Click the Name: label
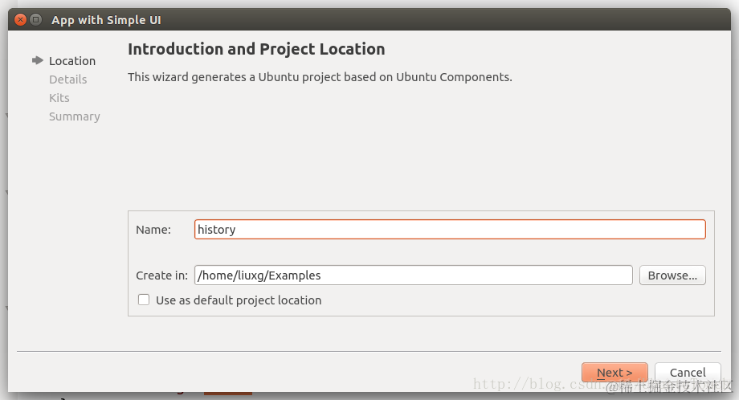 point(153,230)
